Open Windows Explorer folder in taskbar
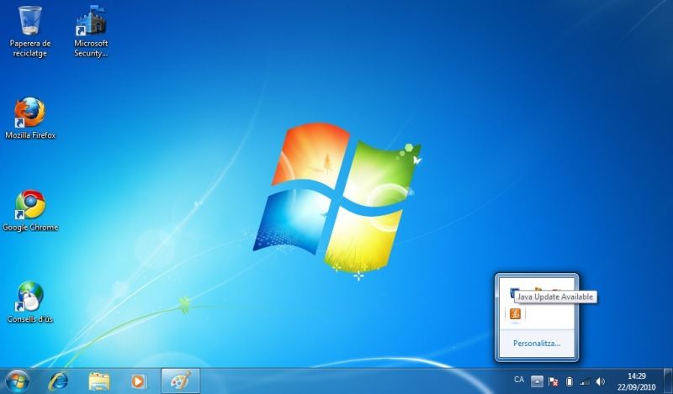Screen dimensions: 673x394 click(x=98, y=381)
